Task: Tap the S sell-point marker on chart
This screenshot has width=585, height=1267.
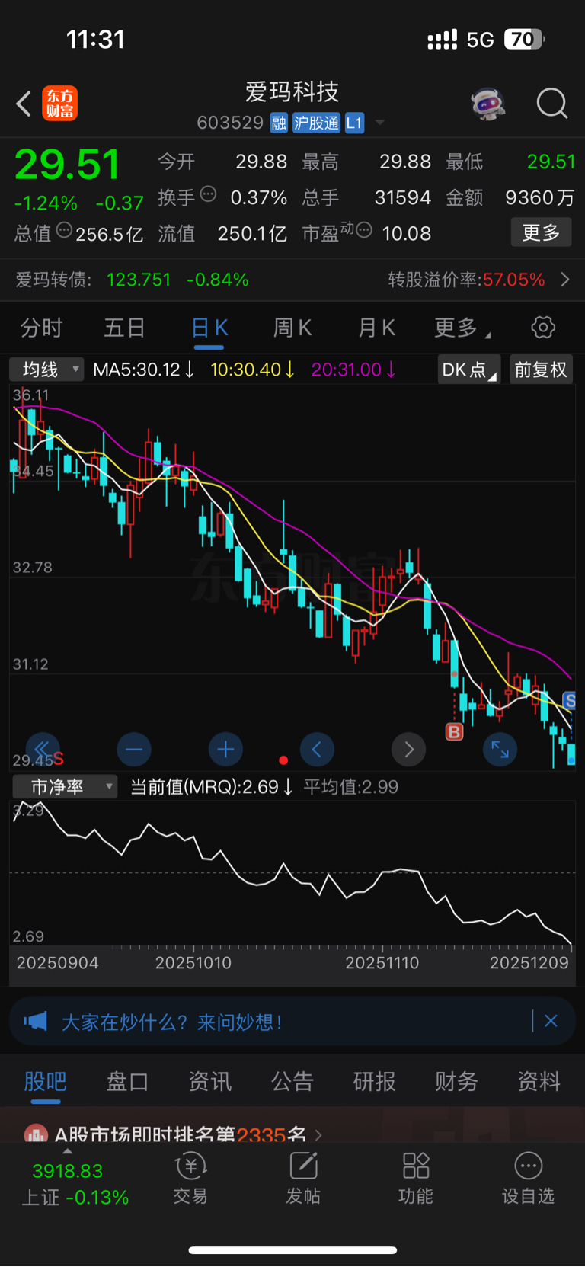Action: 569,700
